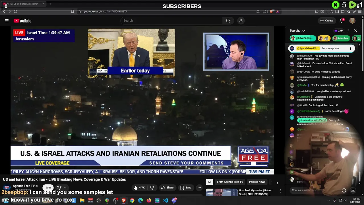Open the Brave Leo AI sparkle icon

[349, 11]
